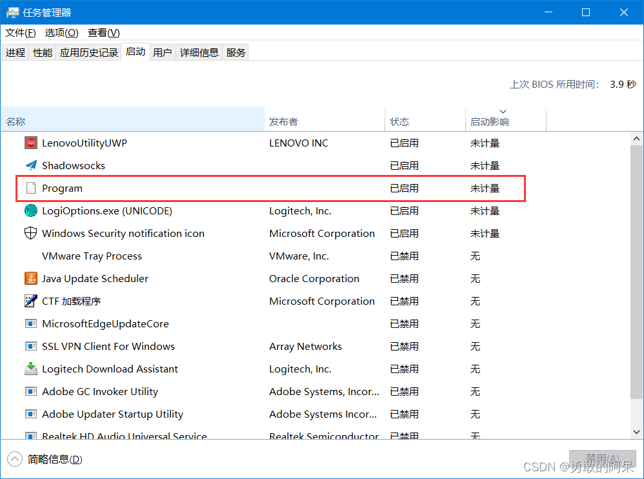Sort by the 启动影响 column header

506,119
